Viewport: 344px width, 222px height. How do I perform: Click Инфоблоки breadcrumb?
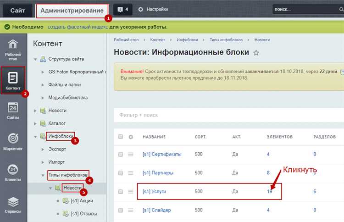(187, 40)
